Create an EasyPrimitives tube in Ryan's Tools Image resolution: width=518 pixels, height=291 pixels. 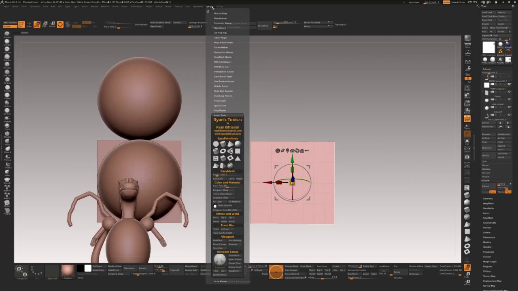point(216,151)
